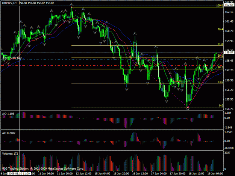Screen dimensions: 235x176
Task: Click the up fractal arrow above the 162.69 high
Action: pos(71,4)
